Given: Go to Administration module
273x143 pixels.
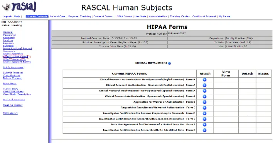Looking at the screenshot, I should [x=158, y=17].
